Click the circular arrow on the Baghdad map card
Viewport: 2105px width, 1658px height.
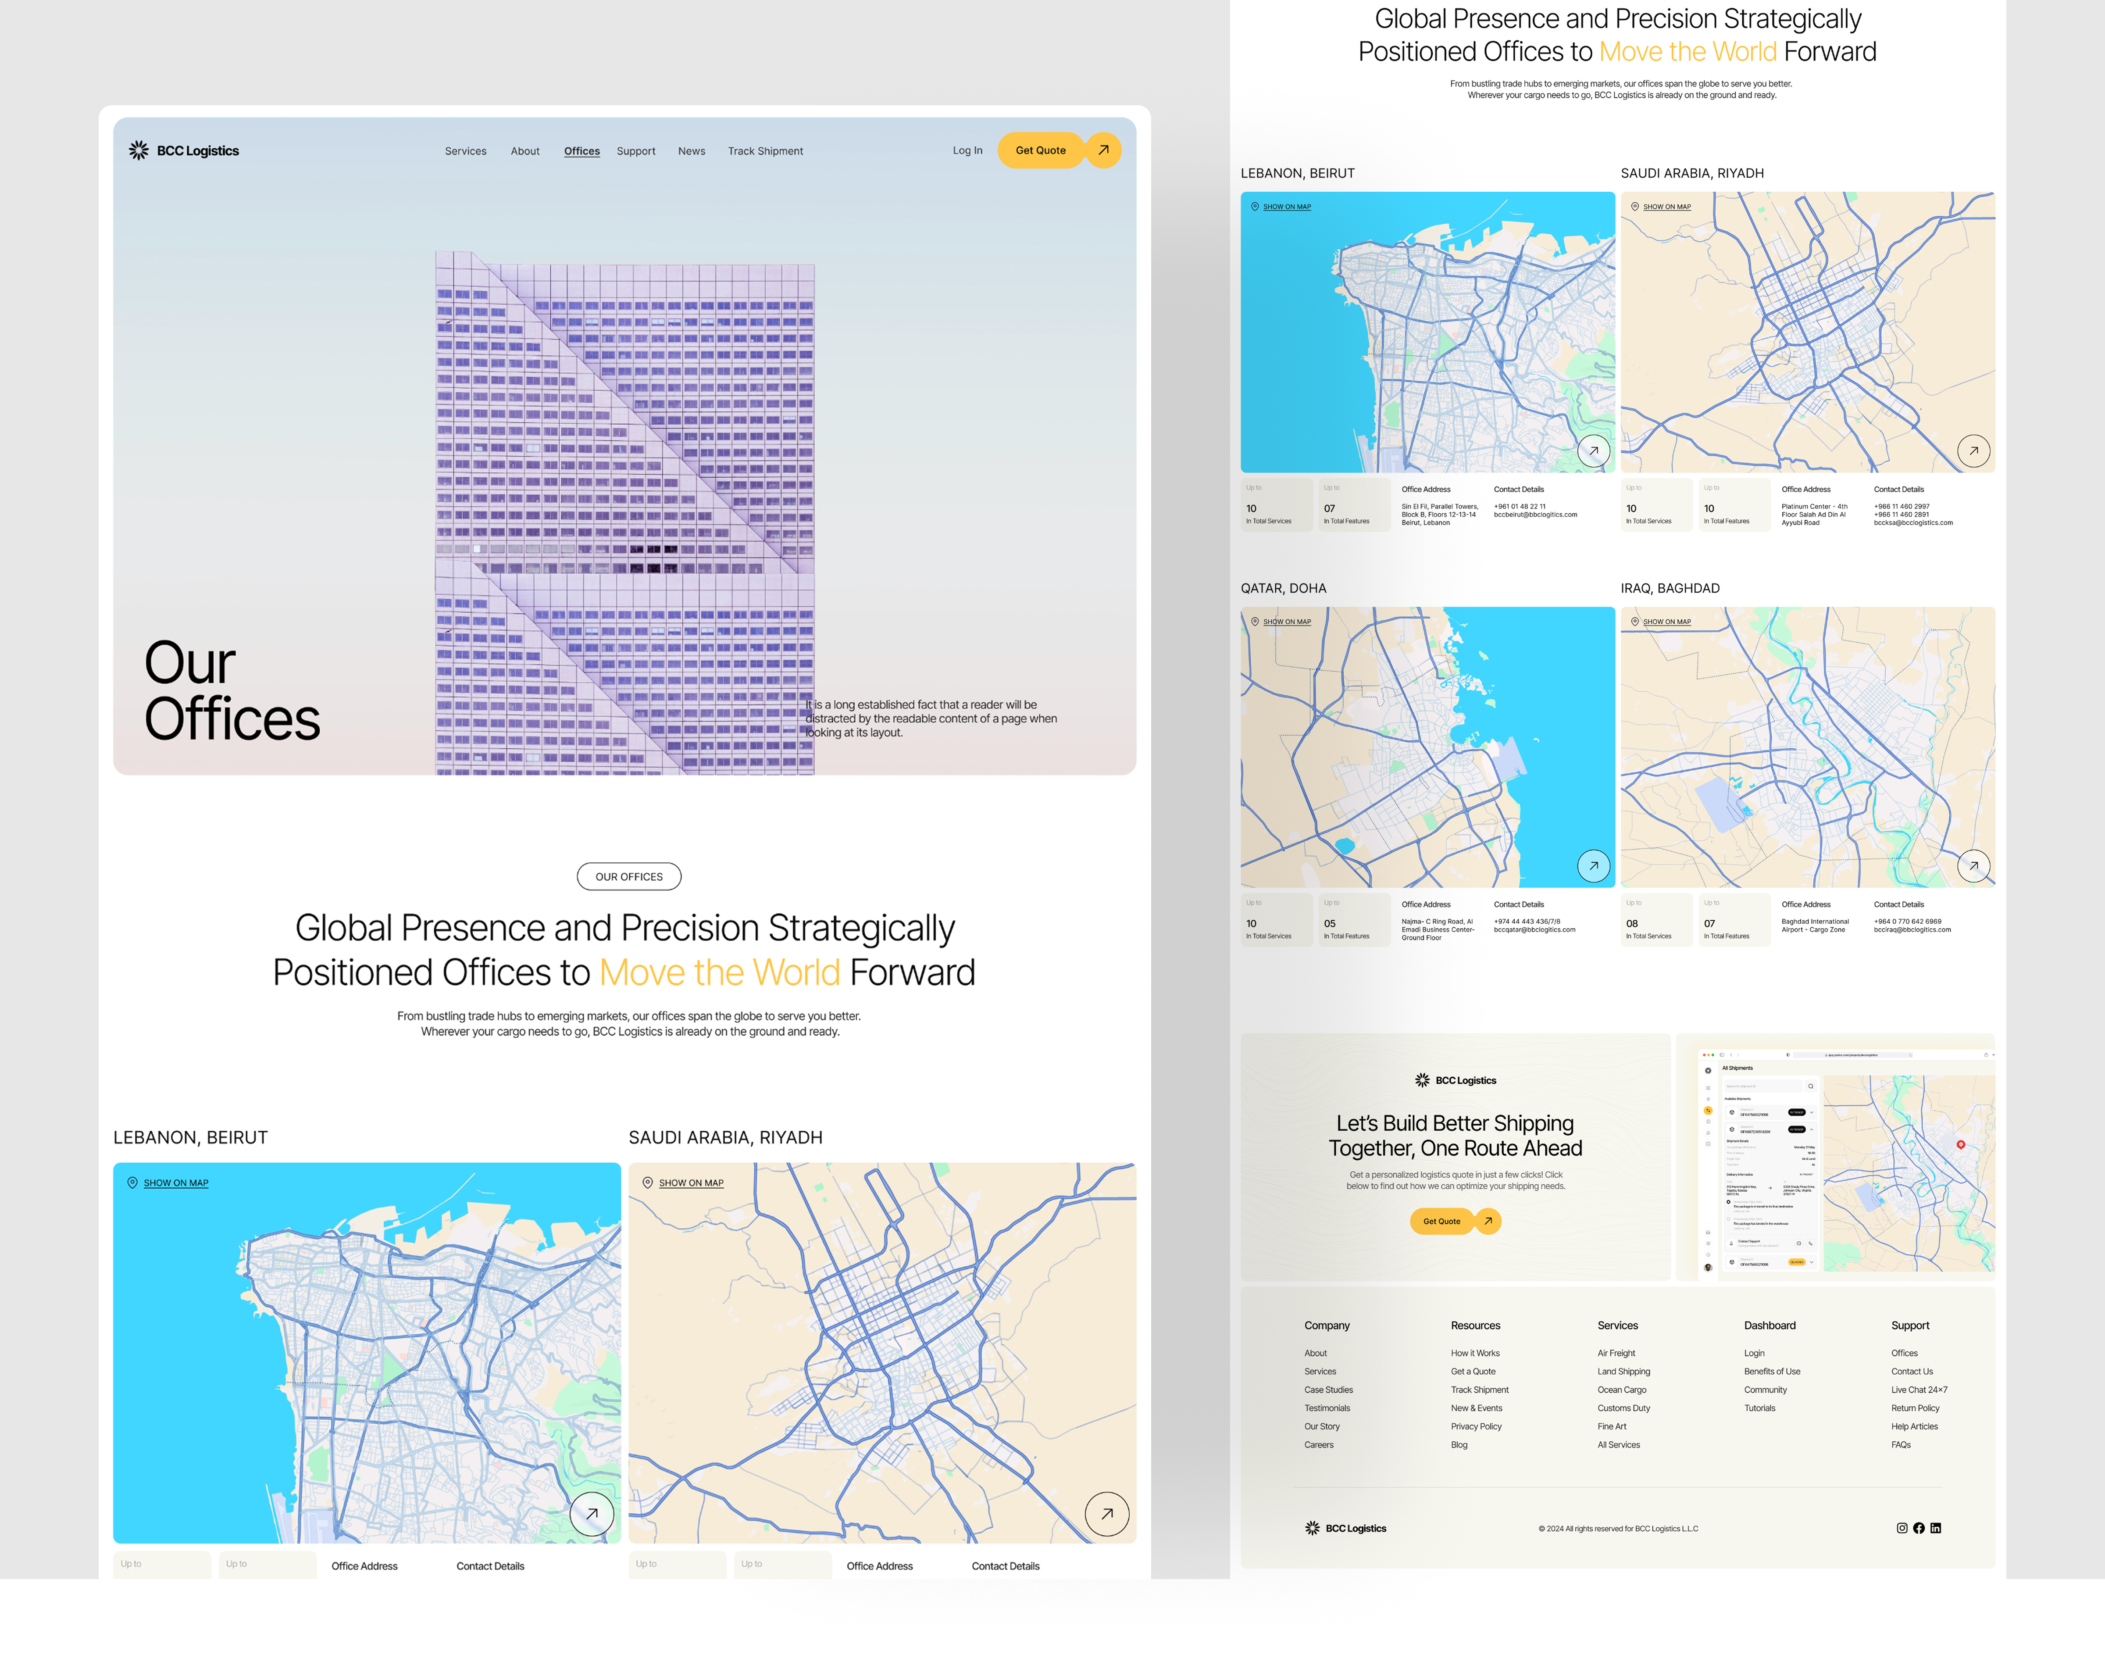[1974, 865]
